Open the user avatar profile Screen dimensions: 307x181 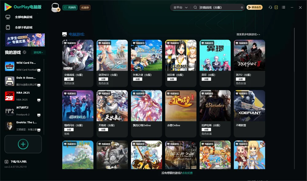(55, 7)
